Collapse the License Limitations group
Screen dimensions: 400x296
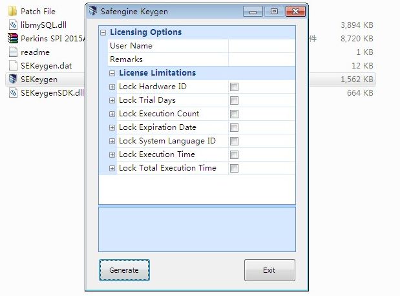click(112, 73)
